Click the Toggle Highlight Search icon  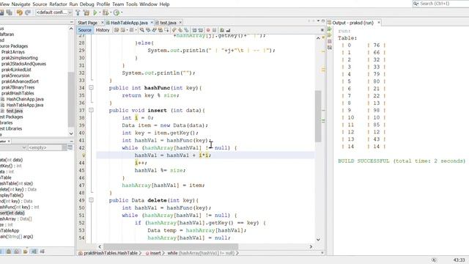[160, 30]
